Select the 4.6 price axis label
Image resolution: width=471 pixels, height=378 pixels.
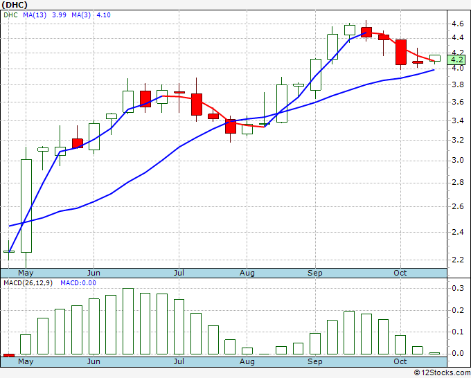[457, 24]
